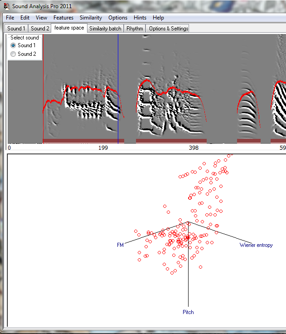Open the File menu
286x334 pixels.
point(10,18)
